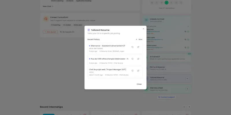The height and width of the screenshot is (115, 231).
Task: Collapse the recent searches chevron
Action: 188,26
